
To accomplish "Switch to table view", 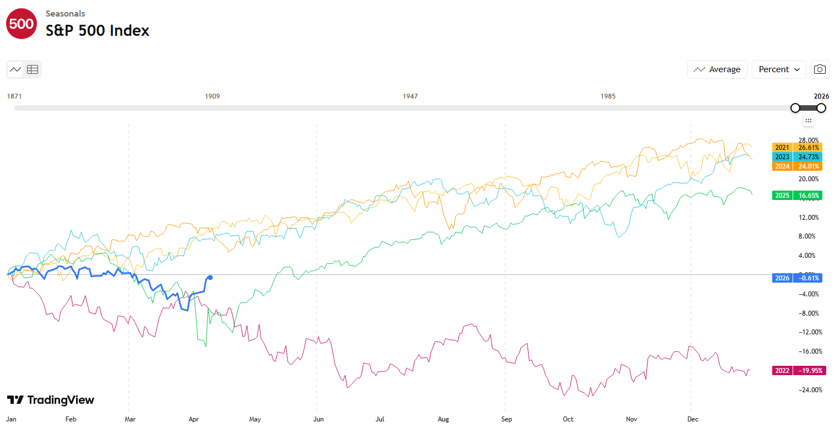I will click(x=33, y=69).
